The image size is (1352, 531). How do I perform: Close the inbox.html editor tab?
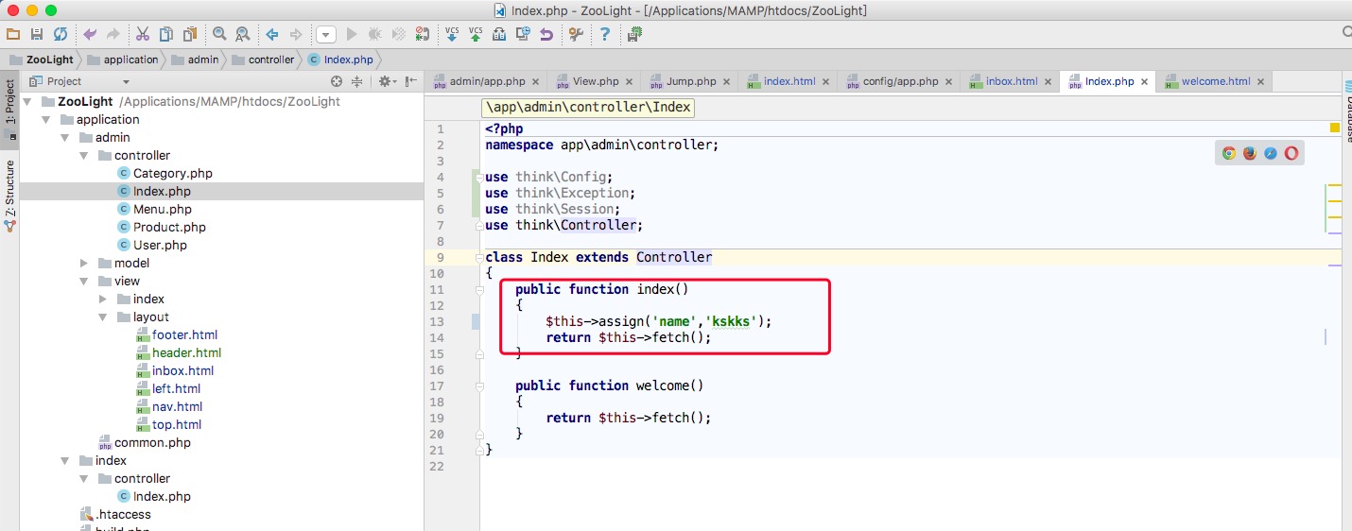(x=1049, y=82)
